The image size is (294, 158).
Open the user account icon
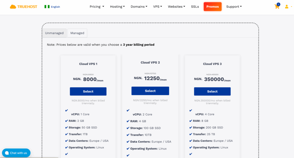pos(287,7)
